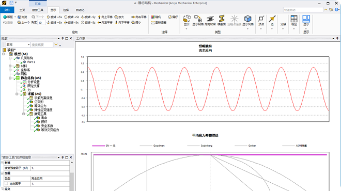Click the quick launch search field
341x191 pixels.
click(303, 10)
